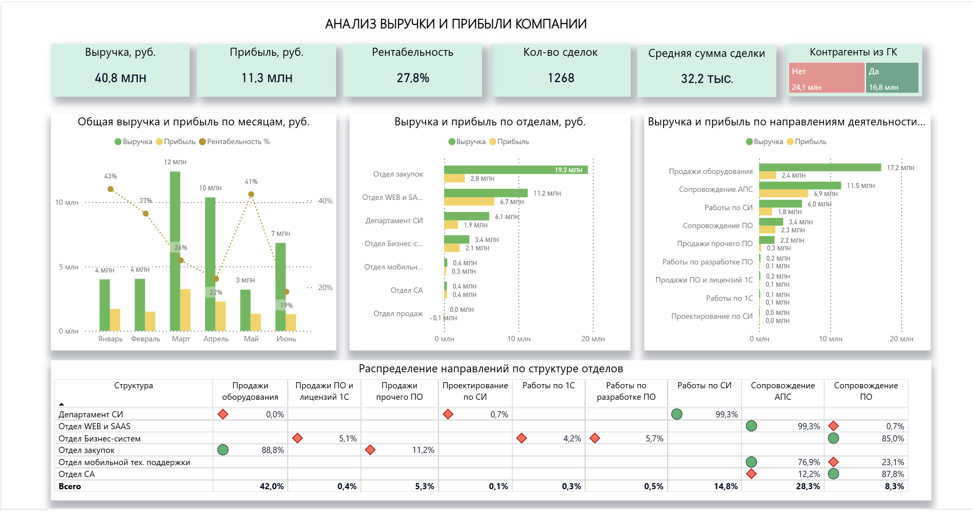Screen dimensions: 972x511
Task: Click the April revenue green bar
Action: pos(210,264)
